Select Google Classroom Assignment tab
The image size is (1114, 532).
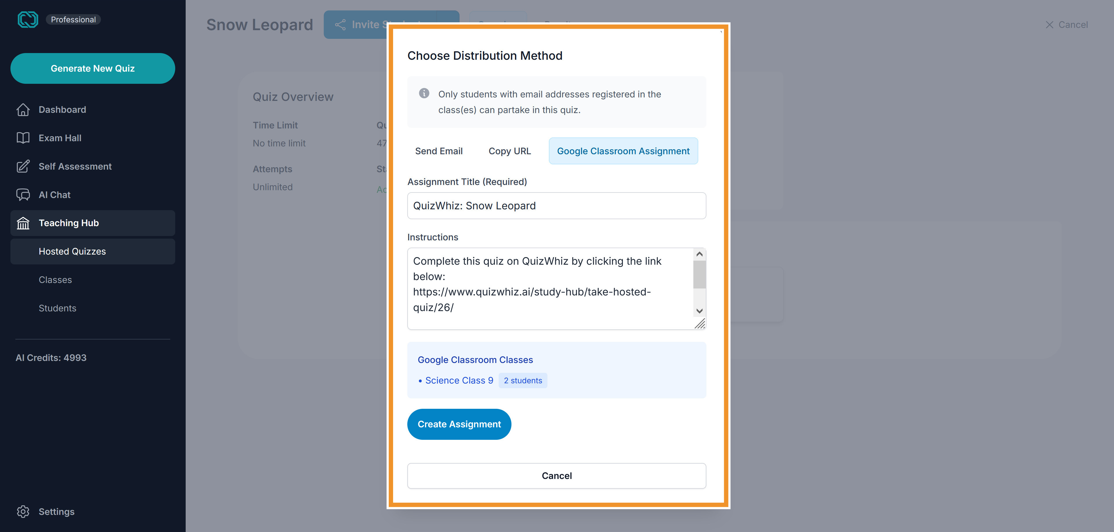pos(623,151)
